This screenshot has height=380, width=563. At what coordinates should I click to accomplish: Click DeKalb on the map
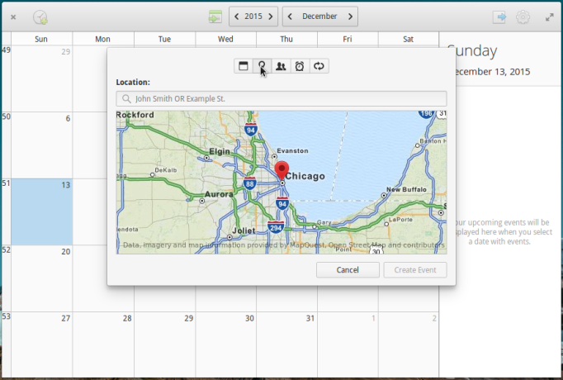(x=166, y=170)
